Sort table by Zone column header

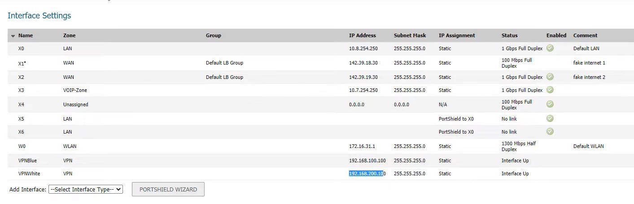[x=69, y=35]
